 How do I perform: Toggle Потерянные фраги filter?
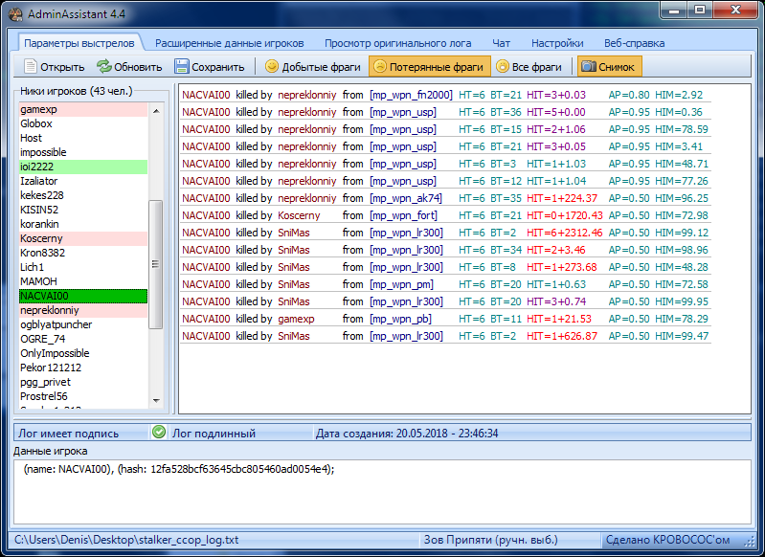pyautogui.click(x=430, y=66)
